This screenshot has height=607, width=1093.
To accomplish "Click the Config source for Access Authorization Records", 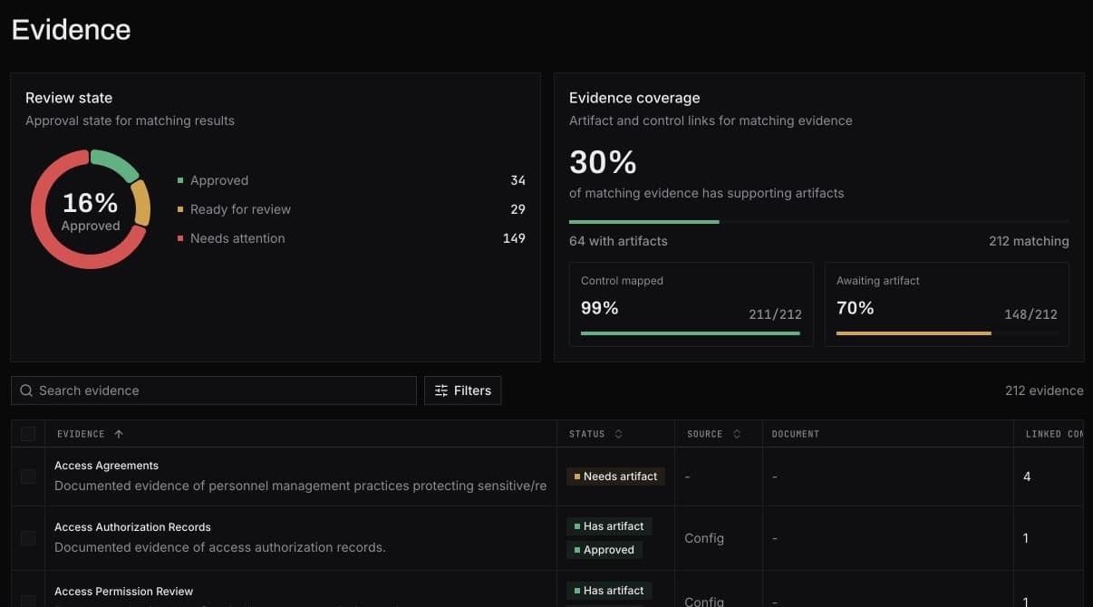I will [704, 538].
